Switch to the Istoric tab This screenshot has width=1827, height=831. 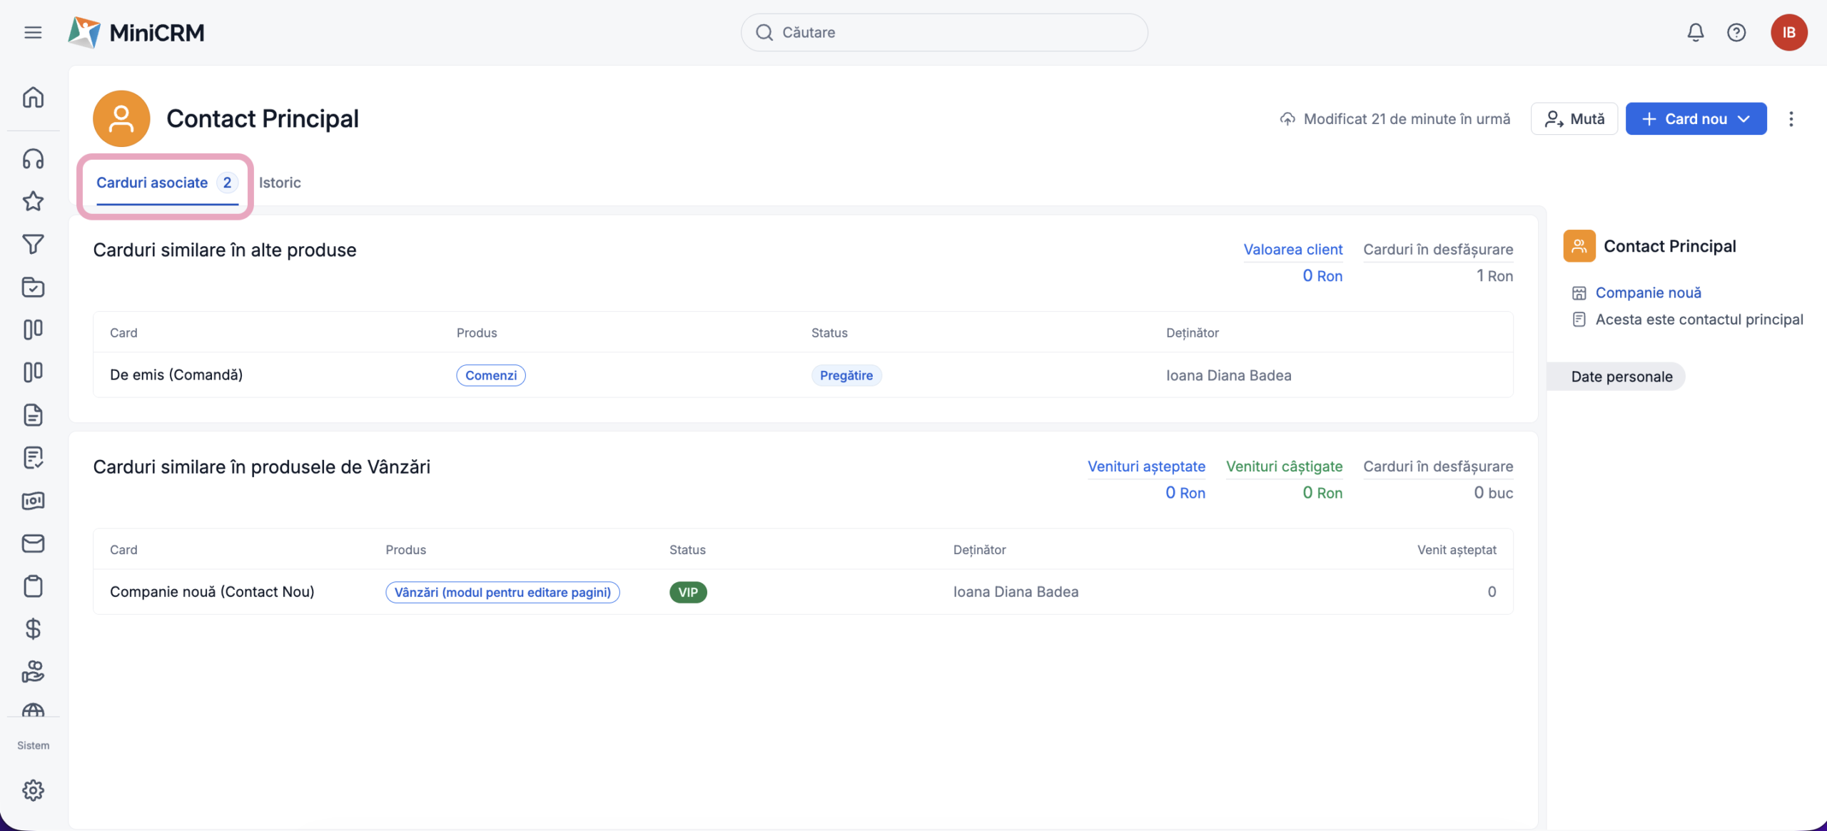pos(280,183)
